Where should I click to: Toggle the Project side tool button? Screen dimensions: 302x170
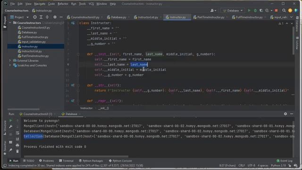click(x=5, y=22)
